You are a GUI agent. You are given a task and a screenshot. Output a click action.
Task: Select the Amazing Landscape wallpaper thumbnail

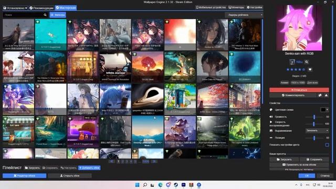(148, 132)
